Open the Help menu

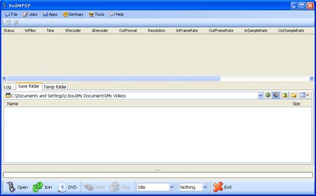(x=117, y=14)
